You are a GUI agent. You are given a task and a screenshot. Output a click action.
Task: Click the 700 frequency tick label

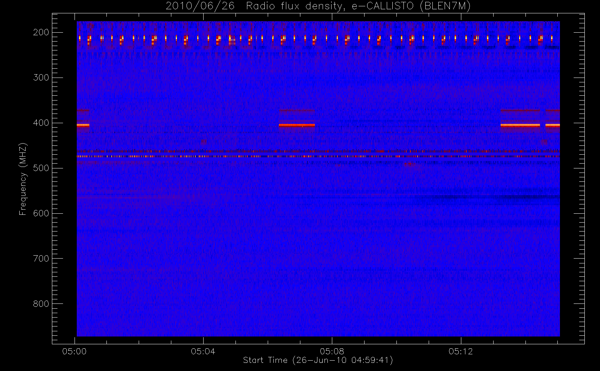click(x=41, y=259)
